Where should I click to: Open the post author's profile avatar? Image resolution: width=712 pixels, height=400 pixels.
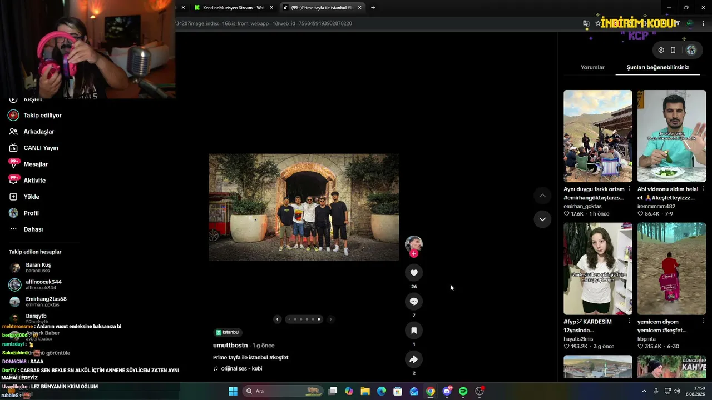pyautogui.click(x=414, y=244)
